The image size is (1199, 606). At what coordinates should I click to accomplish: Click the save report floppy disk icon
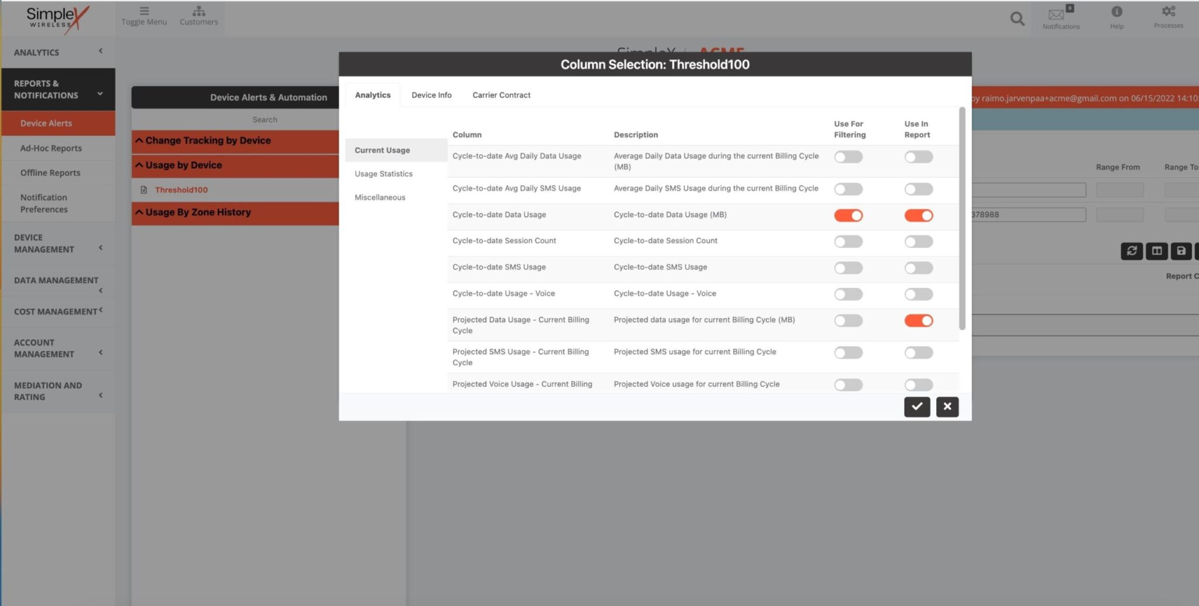tap(1181, 251)
